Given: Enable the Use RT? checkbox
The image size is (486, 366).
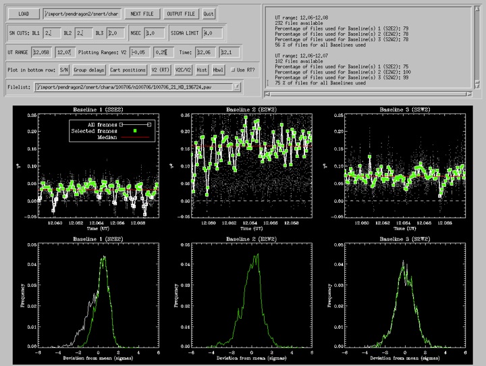Looking at the screenshot, I should (x=233, y=70).
